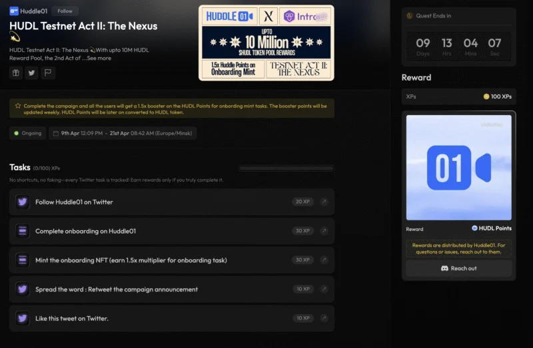Click the Huddle01 profile name

tap(34, 11)
